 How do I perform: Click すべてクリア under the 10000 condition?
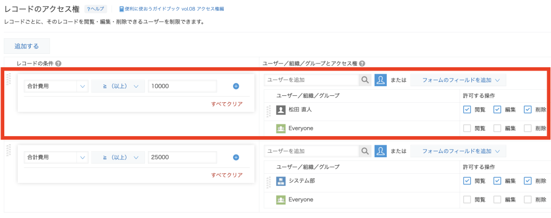tap(227, 104)
